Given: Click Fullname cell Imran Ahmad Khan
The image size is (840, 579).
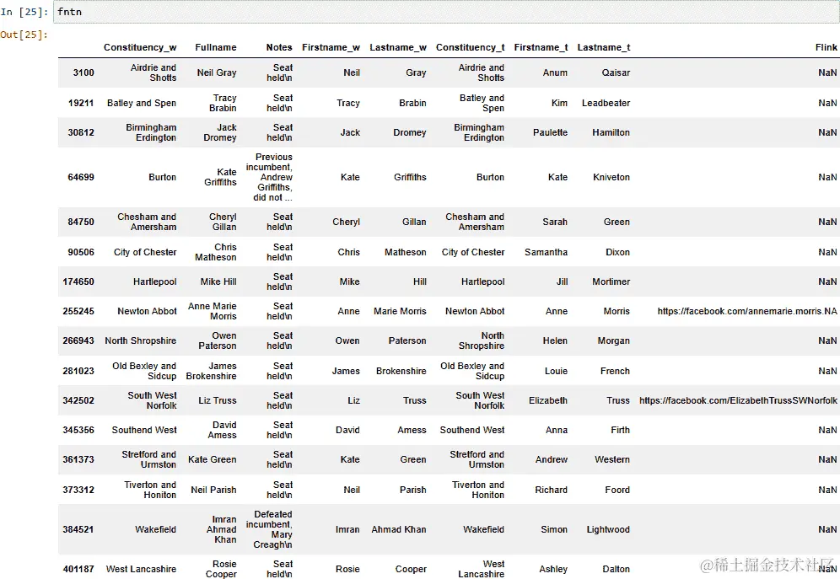Looking at the screenshot, I should coord(221,529).
